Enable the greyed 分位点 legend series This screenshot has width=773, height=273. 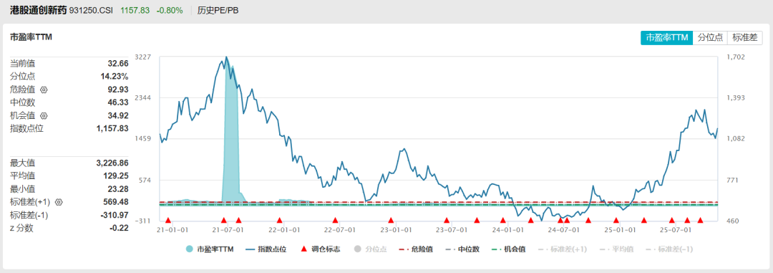[x=370, y=249]
